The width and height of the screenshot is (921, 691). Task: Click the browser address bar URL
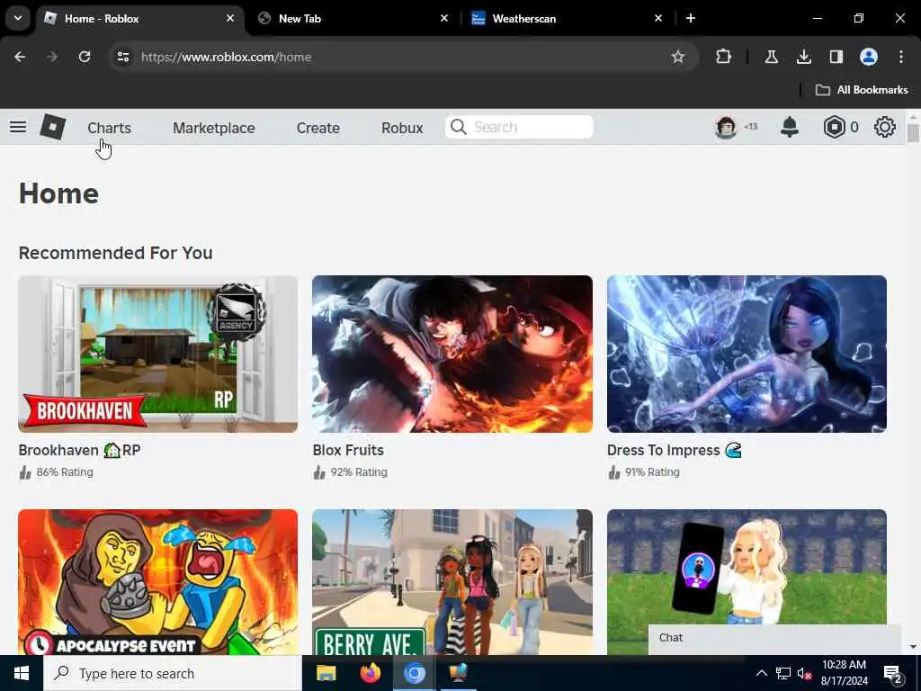click(226, 57)
